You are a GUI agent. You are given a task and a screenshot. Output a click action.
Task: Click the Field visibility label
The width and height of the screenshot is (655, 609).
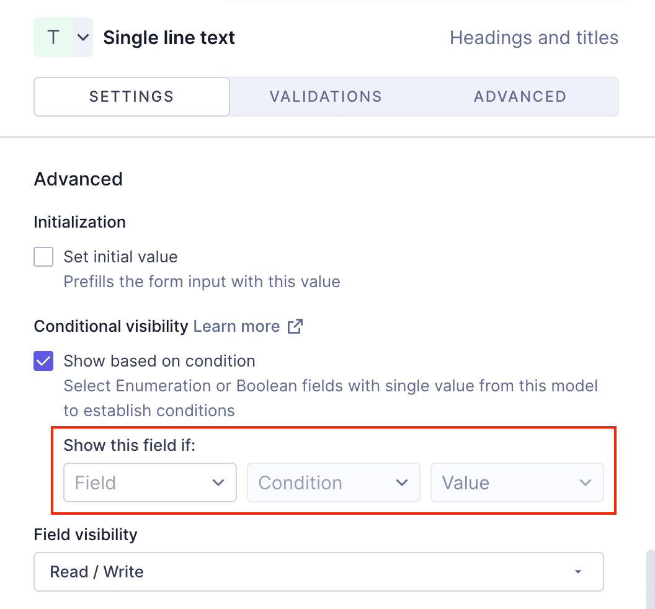pos(85,534)
